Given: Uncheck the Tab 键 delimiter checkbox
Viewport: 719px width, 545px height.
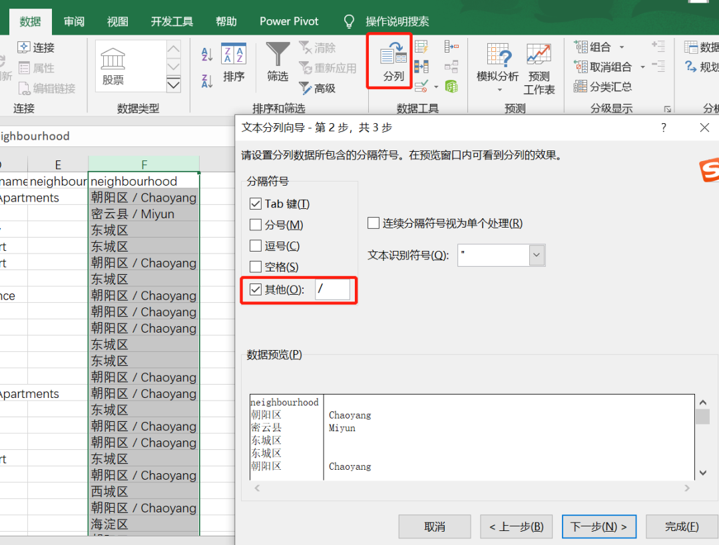Looking at the screenshot, I should click(x=256, y=204).
